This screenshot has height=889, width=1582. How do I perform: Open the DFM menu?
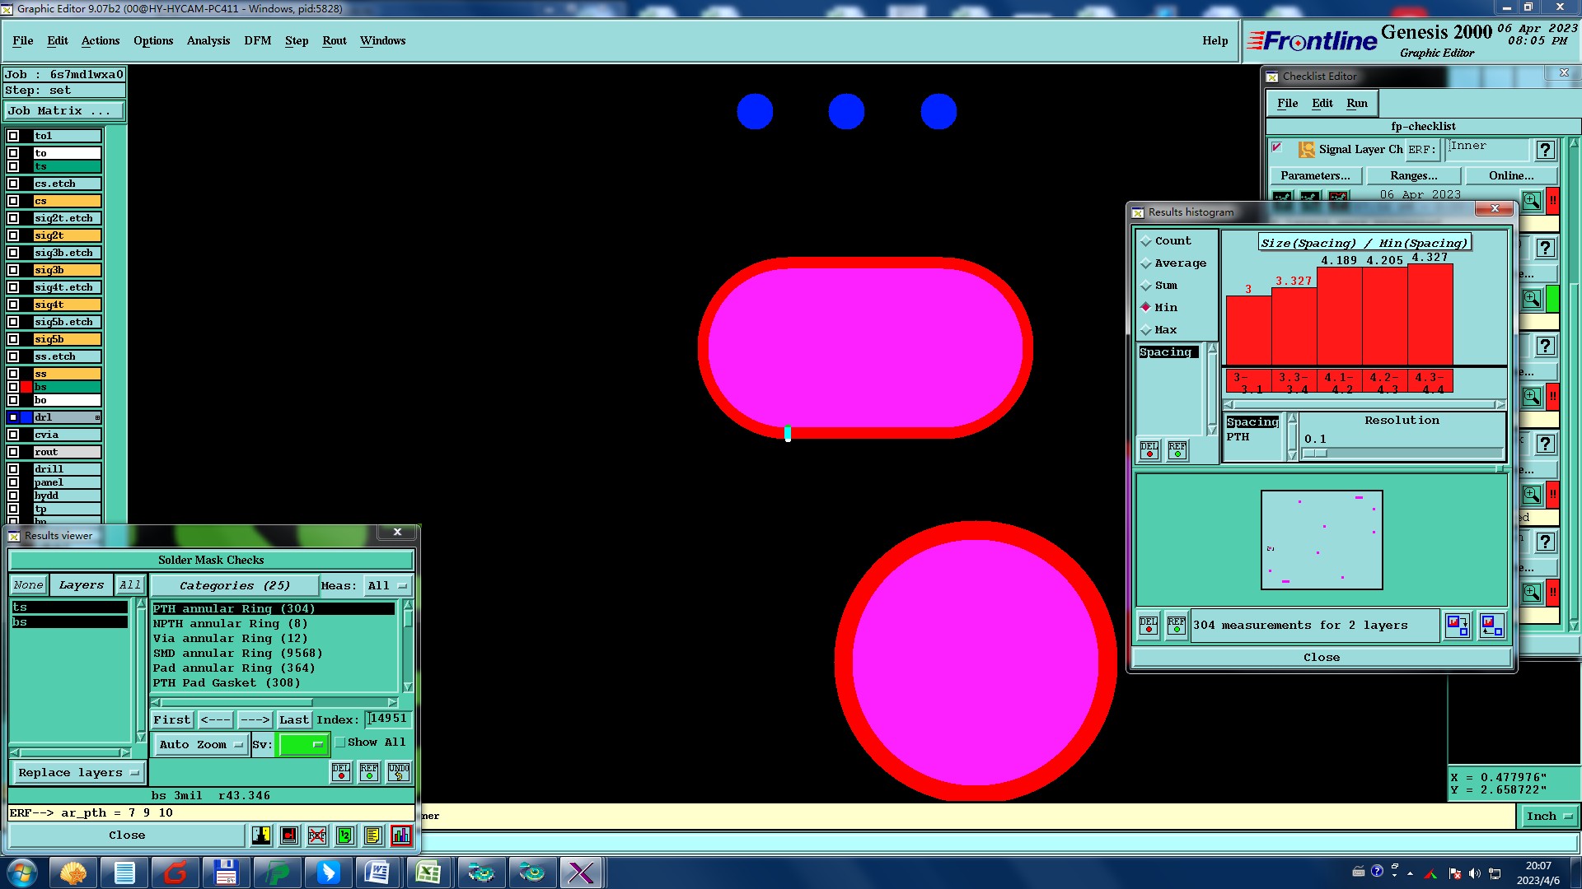pyautogui.click(x=257, y=40)
